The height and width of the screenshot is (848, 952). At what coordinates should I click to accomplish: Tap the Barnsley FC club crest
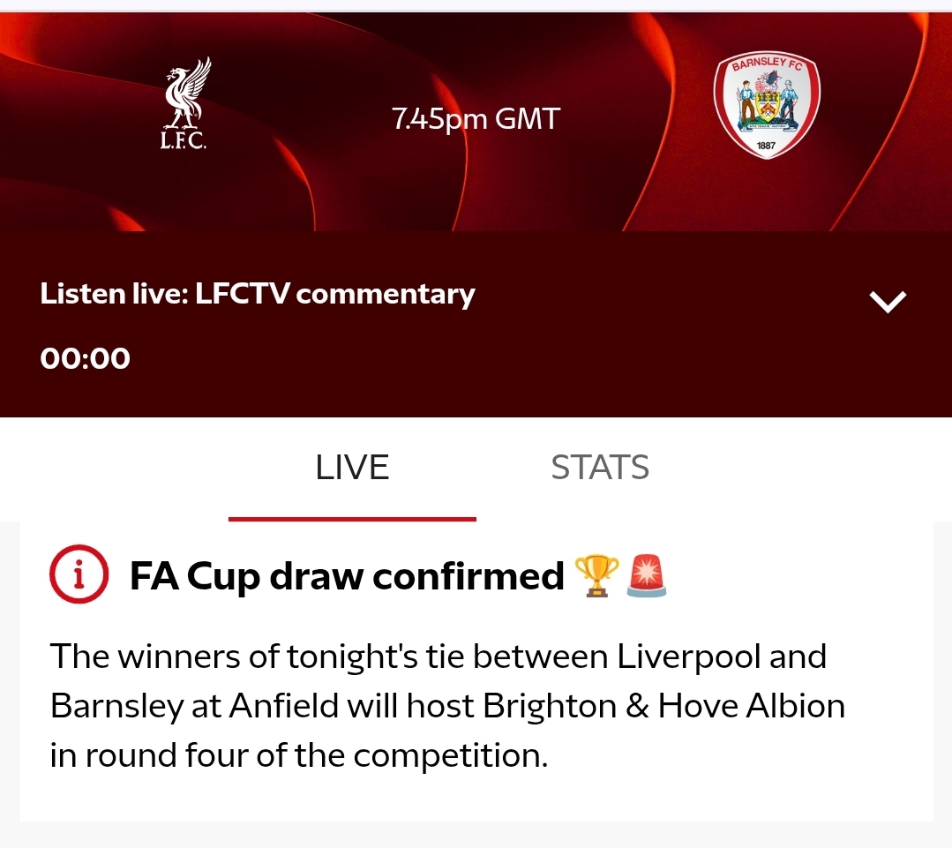[766, 104]
